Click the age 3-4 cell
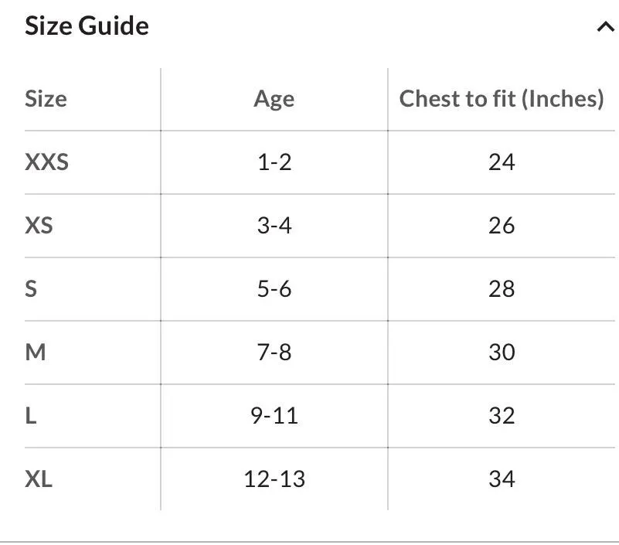The width and height of the screenshot is (619, 545). (274, 226)
